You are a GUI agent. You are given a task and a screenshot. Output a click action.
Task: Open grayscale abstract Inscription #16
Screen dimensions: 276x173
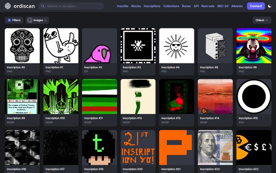22,147
